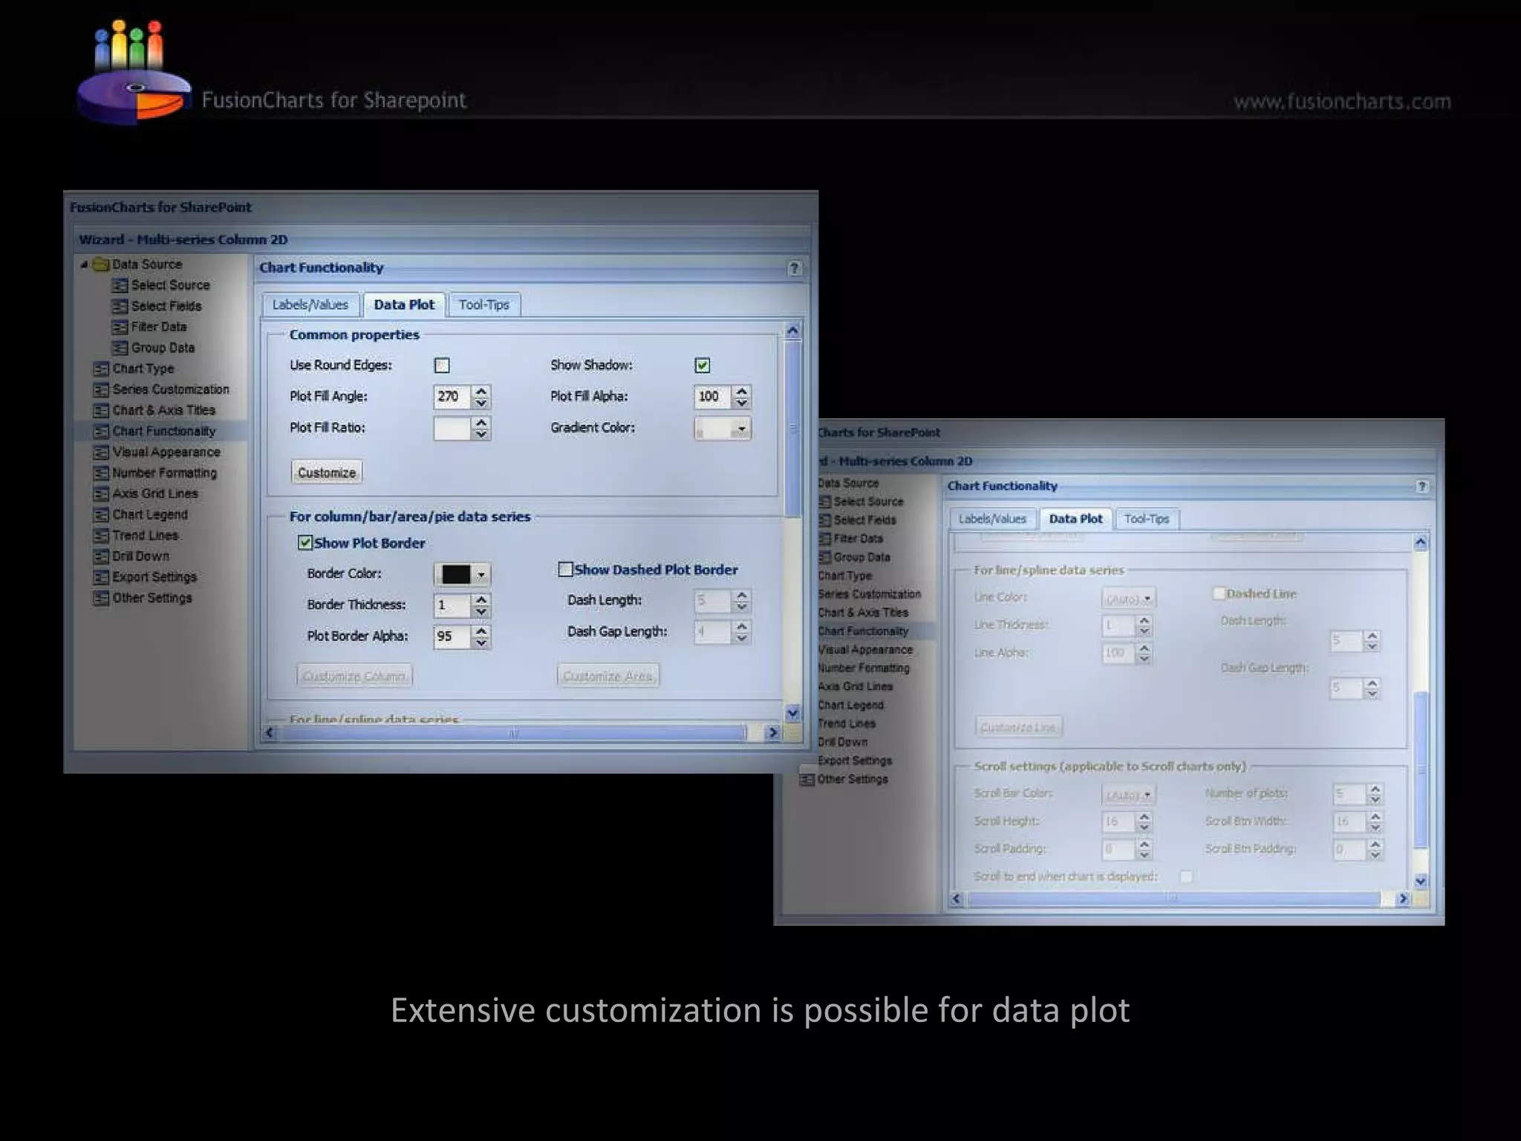Click the Customize button under Common properties
Viewport: 1521px width, 1141px height.
(x=327, y=472)
